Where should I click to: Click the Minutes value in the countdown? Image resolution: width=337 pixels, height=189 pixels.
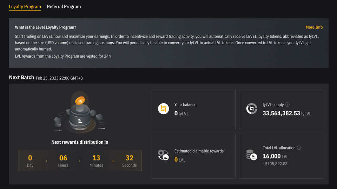point(96,158)
